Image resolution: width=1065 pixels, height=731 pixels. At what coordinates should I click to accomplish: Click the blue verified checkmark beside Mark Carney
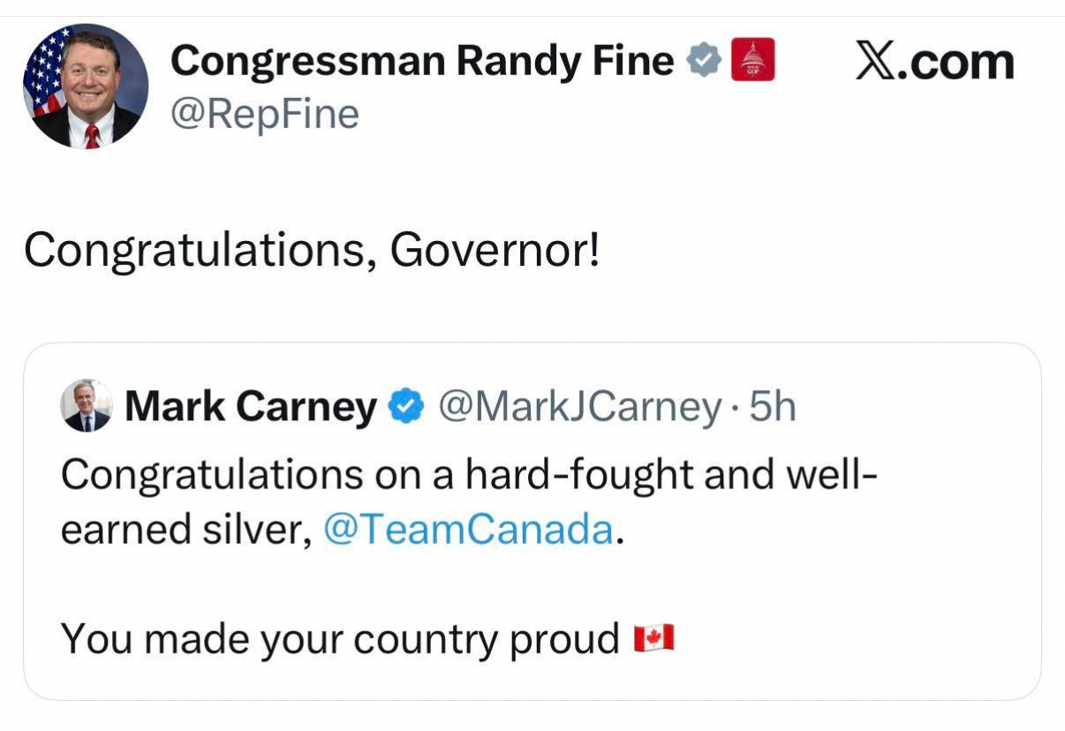405,407
